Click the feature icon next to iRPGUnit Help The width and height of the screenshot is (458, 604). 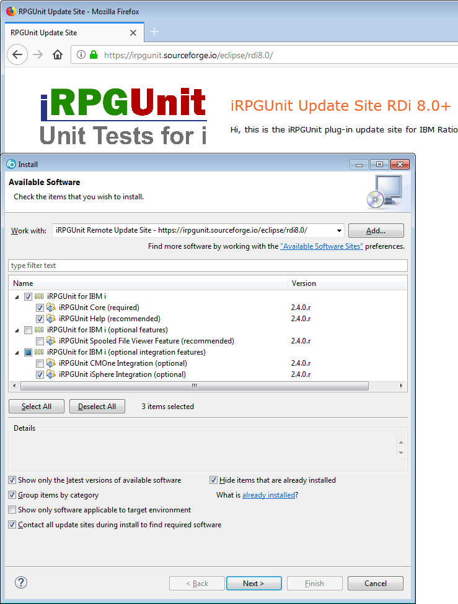click(x=51, y=319)
